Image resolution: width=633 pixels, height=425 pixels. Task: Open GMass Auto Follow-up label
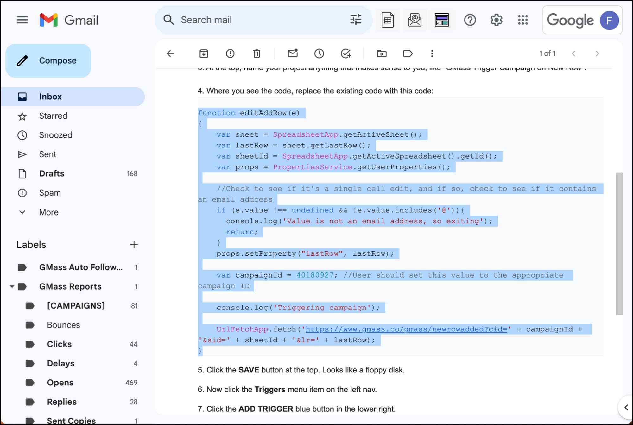pyautogui.click(x=73, y=267)
